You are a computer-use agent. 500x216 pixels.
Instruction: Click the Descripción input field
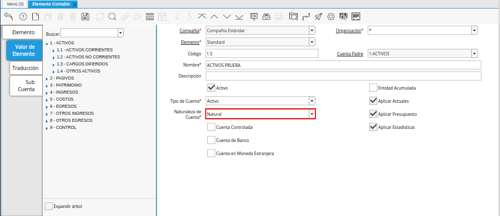coord(344,76)
